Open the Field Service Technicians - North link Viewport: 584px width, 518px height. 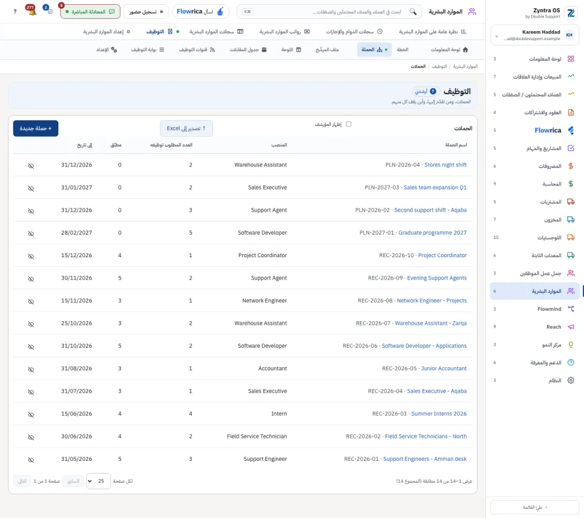(x=426, y=437)
